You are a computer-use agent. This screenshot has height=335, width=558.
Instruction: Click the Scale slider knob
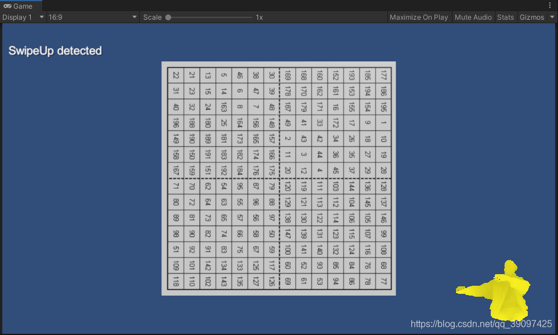tap(168, 17)
